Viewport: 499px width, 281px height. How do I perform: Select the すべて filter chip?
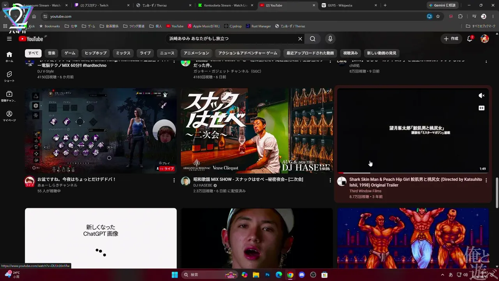click(x=33, y=53)
